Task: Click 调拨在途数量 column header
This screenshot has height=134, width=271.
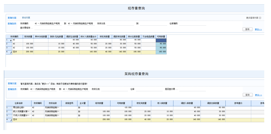Action: [72, 37]
